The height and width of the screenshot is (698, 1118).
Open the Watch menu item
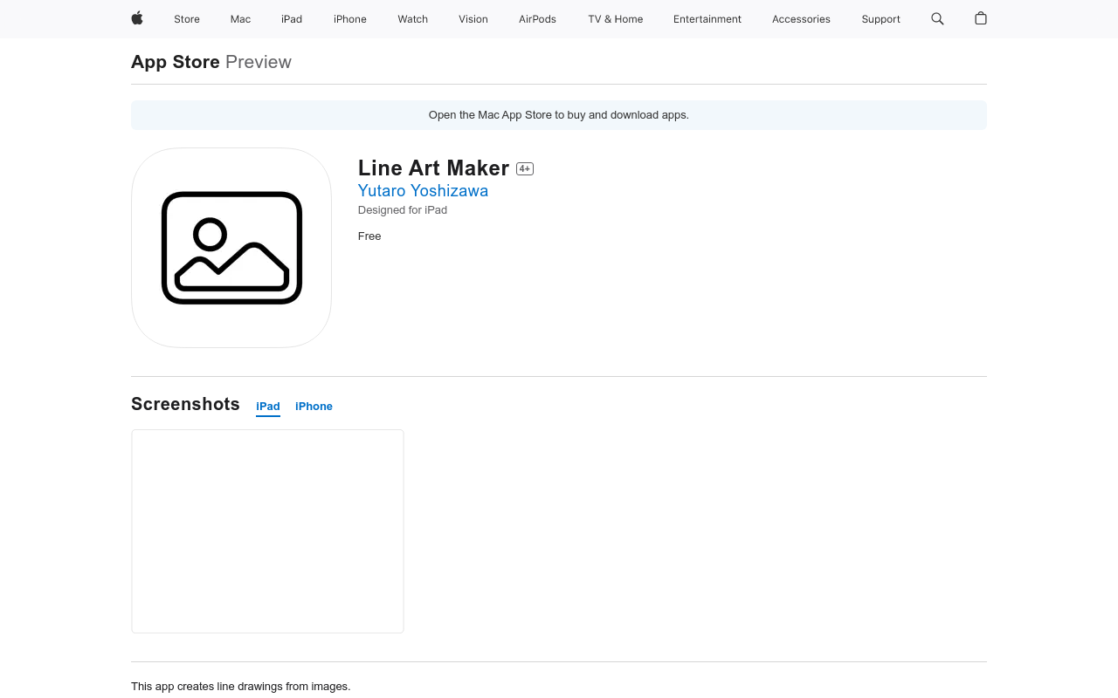(x=413, y=19)
